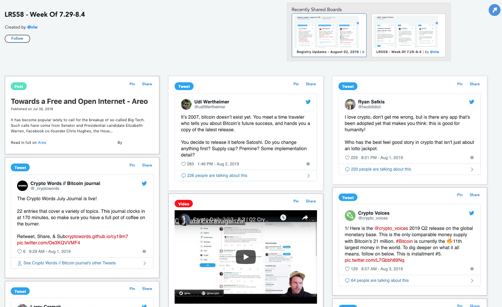502x307 pixels.
Task: Click speech bubble beside 64 people talking
Action: [x=347, y=281]
